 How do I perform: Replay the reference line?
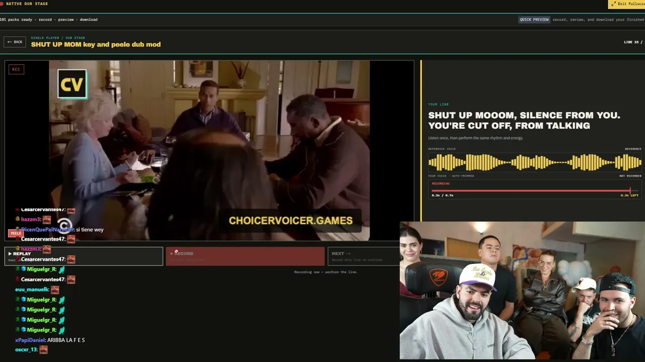click(84, 256)
